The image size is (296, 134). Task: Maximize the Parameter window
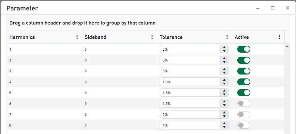[x=273, y=8]
